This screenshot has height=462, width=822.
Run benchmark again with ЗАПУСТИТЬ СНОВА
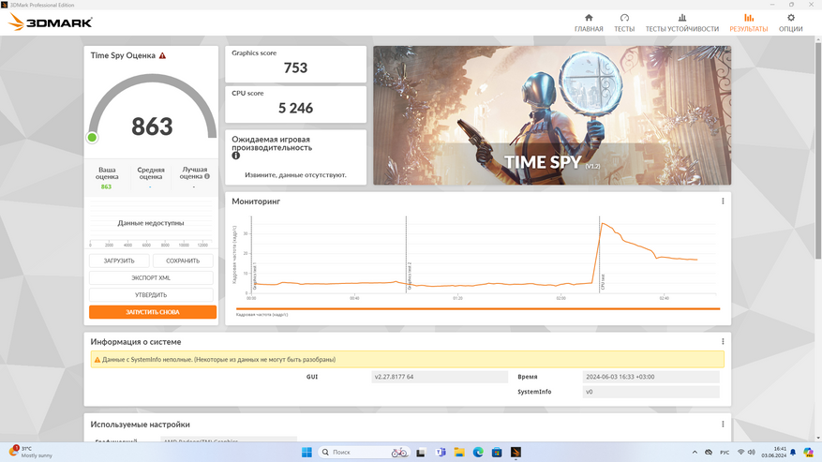[x=153, y=312]
